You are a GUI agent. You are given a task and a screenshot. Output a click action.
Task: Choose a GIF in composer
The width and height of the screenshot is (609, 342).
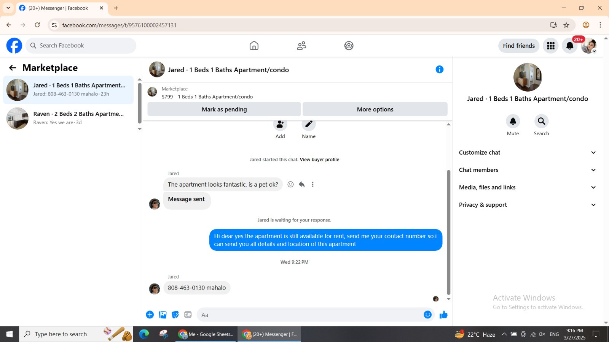(x=188, y=315)
